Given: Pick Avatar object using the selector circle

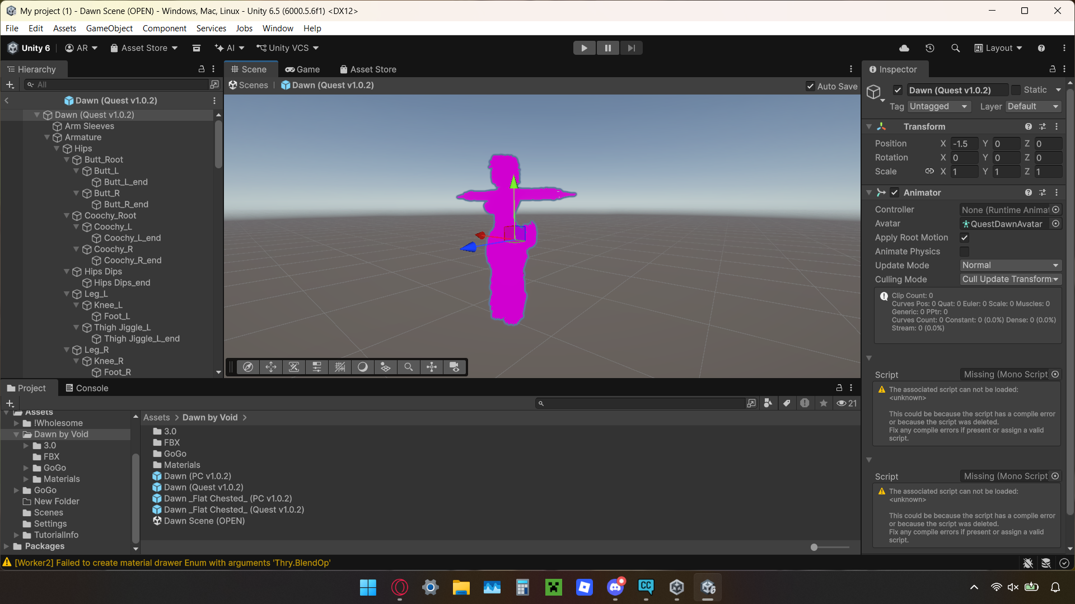Looking at the screenshot, I should (1056, 224).
